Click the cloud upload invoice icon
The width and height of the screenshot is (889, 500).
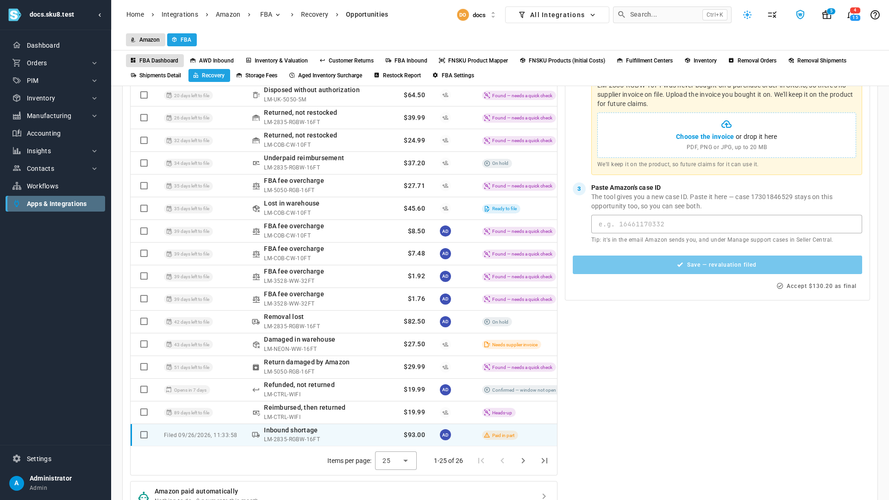click(726, 124)
